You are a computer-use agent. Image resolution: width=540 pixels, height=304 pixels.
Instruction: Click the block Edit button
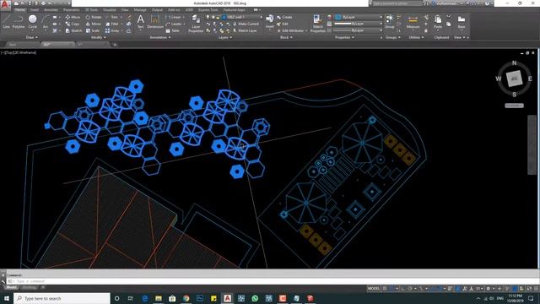[x=283, y=24]
